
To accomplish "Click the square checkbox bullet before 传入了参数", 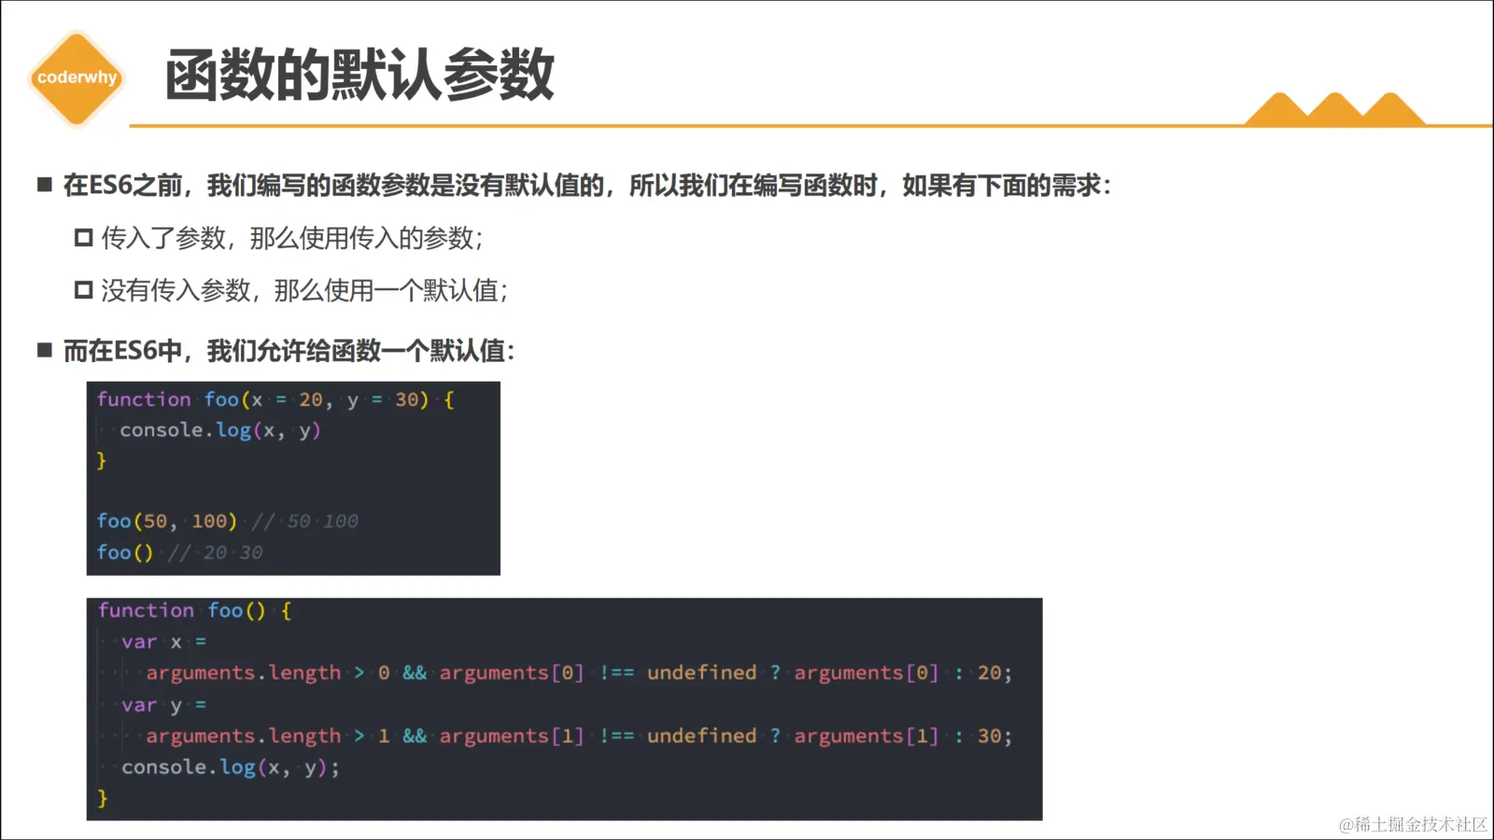I will tap(84, 238).
